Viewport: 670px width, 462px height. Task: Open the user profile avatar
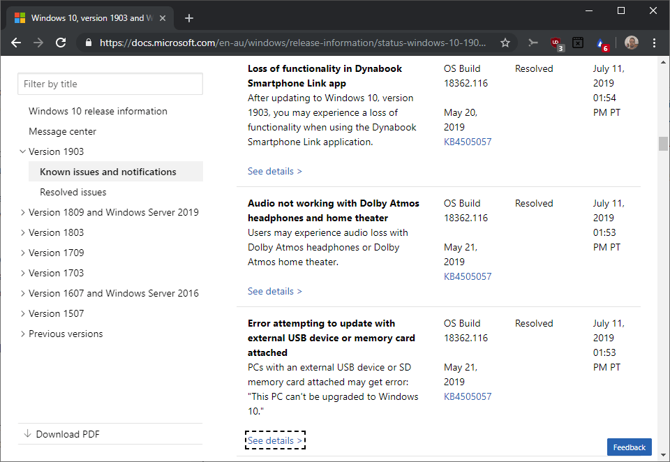(631, 43)
